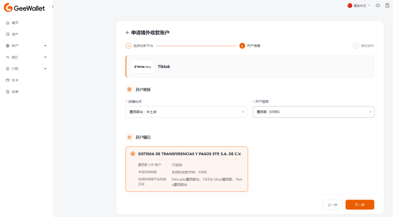The image size is (393, 217).
Task: Click the 开户地区 globe section icon
Action: click(x=129, y=89)
